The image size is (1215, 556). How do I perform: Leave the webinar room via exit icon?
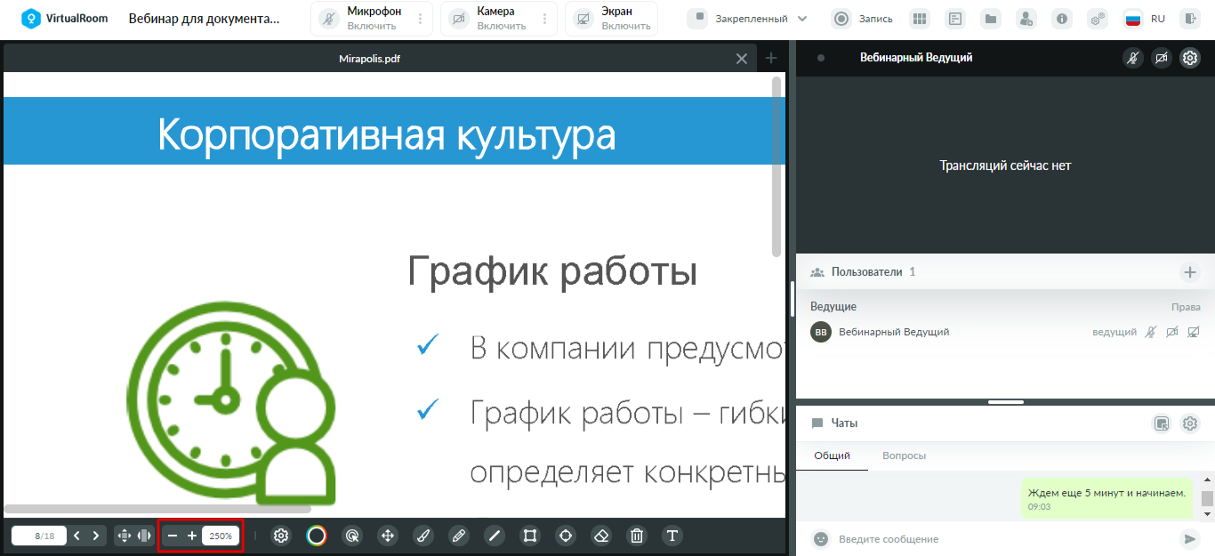coord(1190,19)
